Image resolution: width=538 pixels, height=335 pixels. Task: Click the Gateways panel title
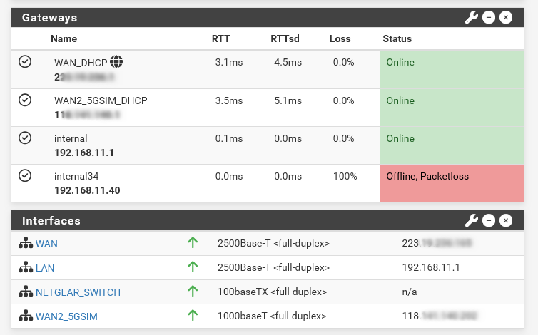(x=50, y=17)
